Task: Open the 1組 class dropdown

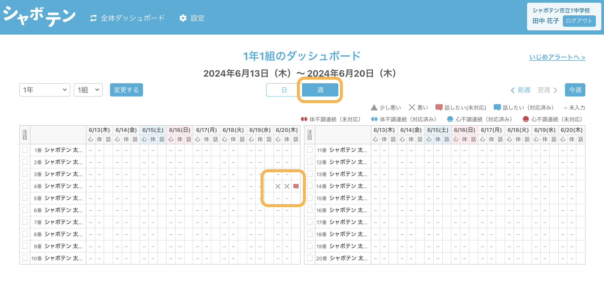Action: [x=88, y=90]
